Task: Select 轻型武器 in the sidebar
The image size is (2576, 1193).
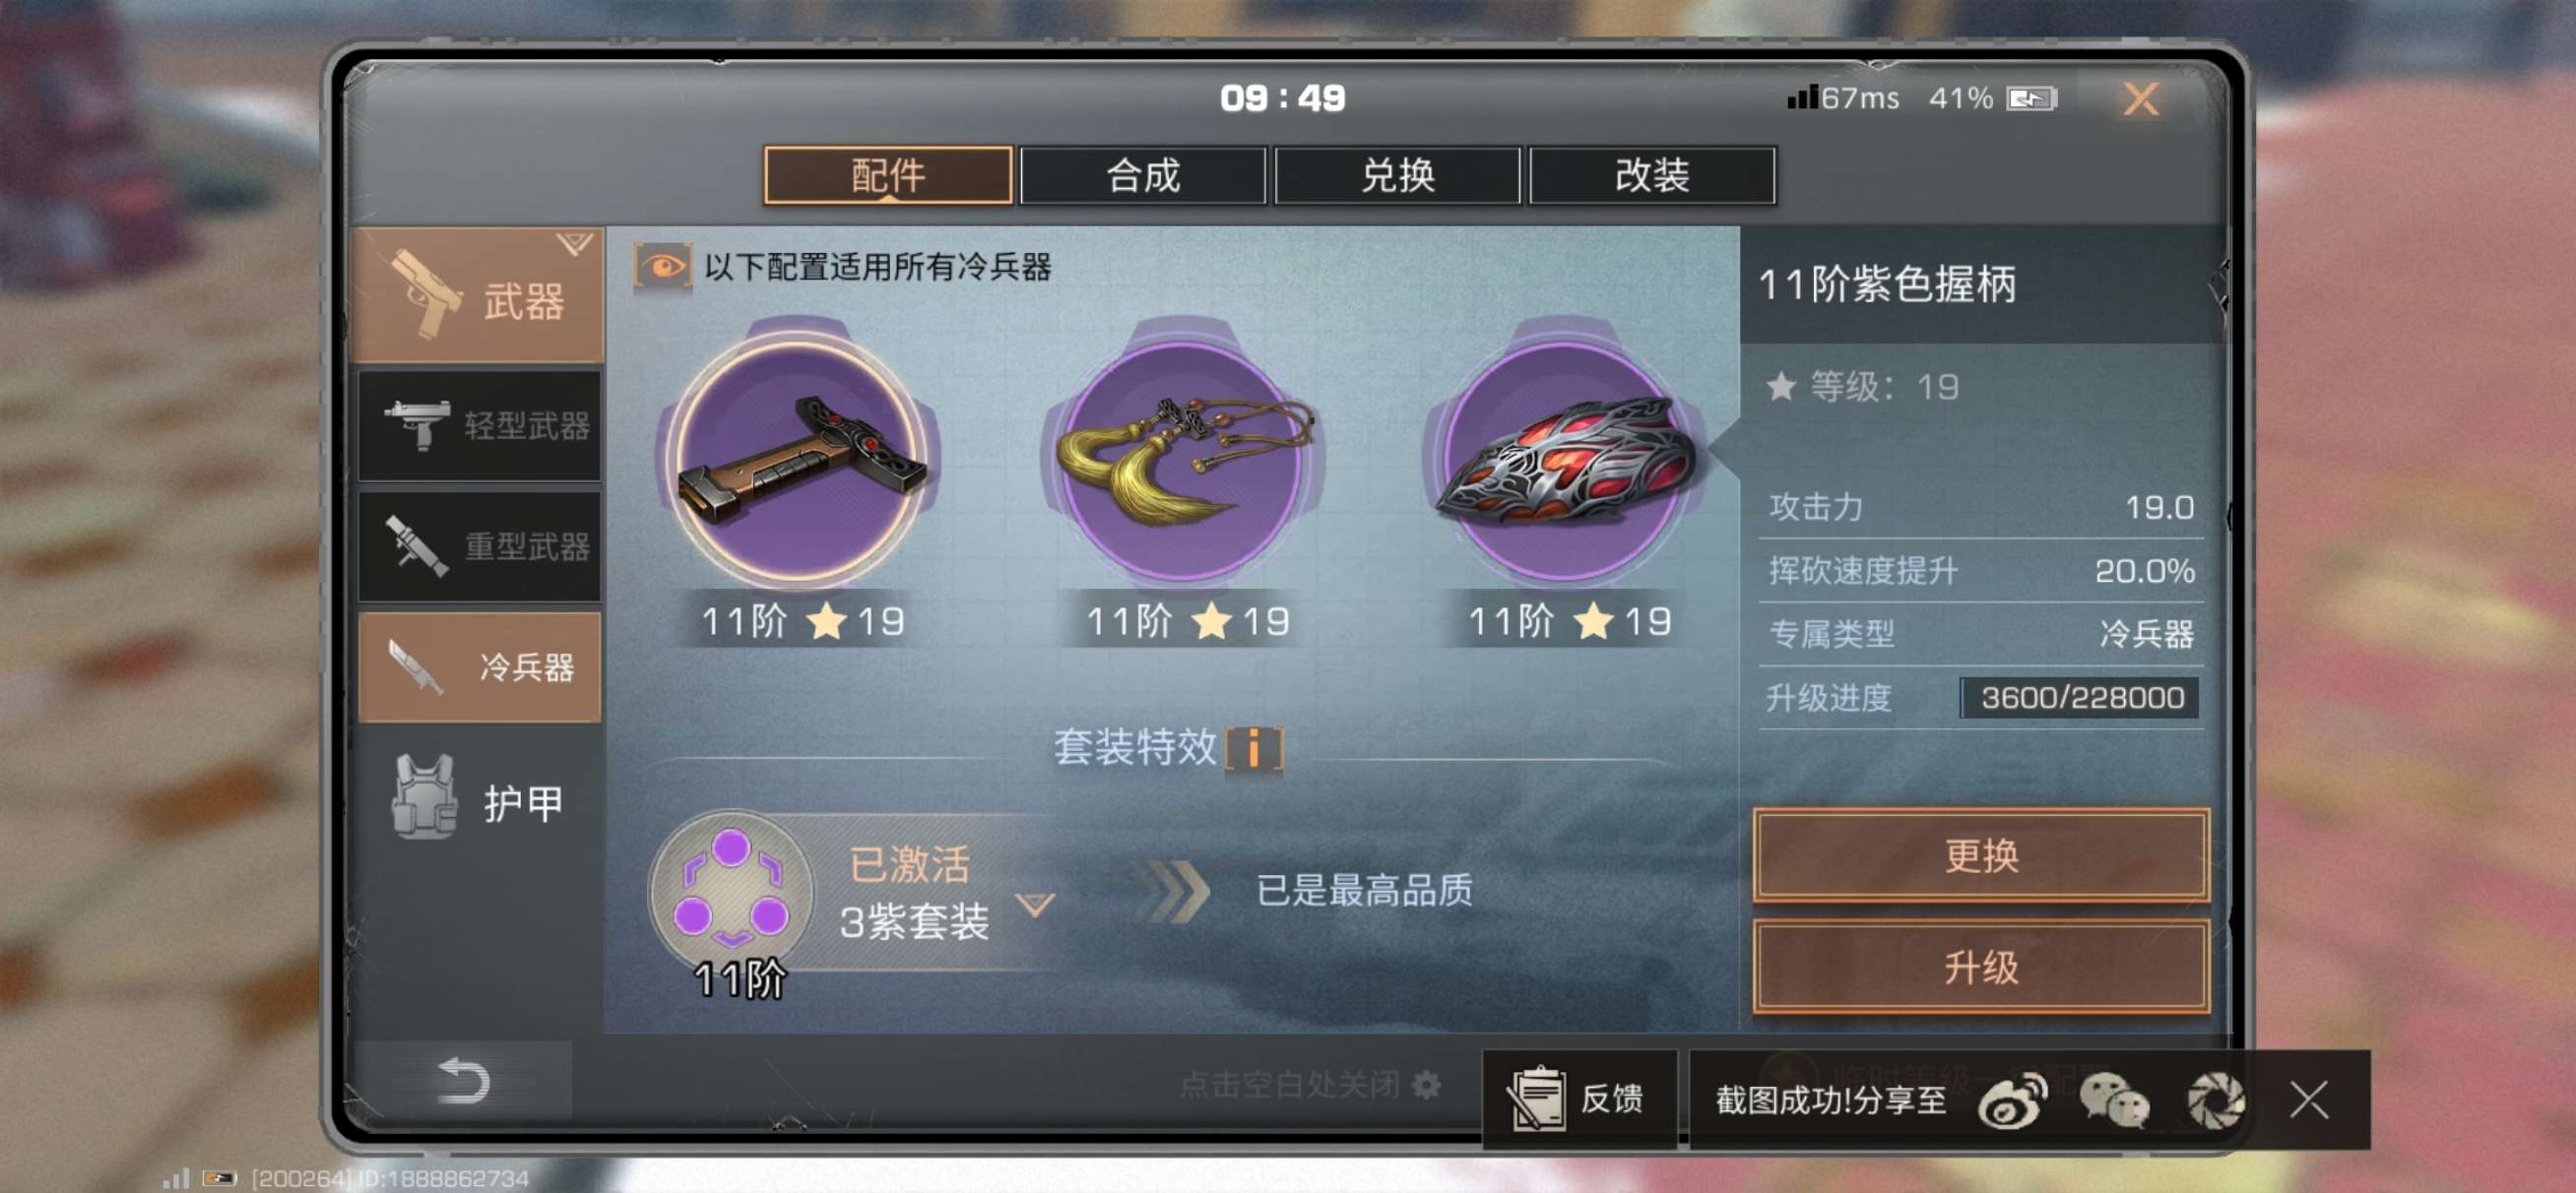Action: click(480, 426)
